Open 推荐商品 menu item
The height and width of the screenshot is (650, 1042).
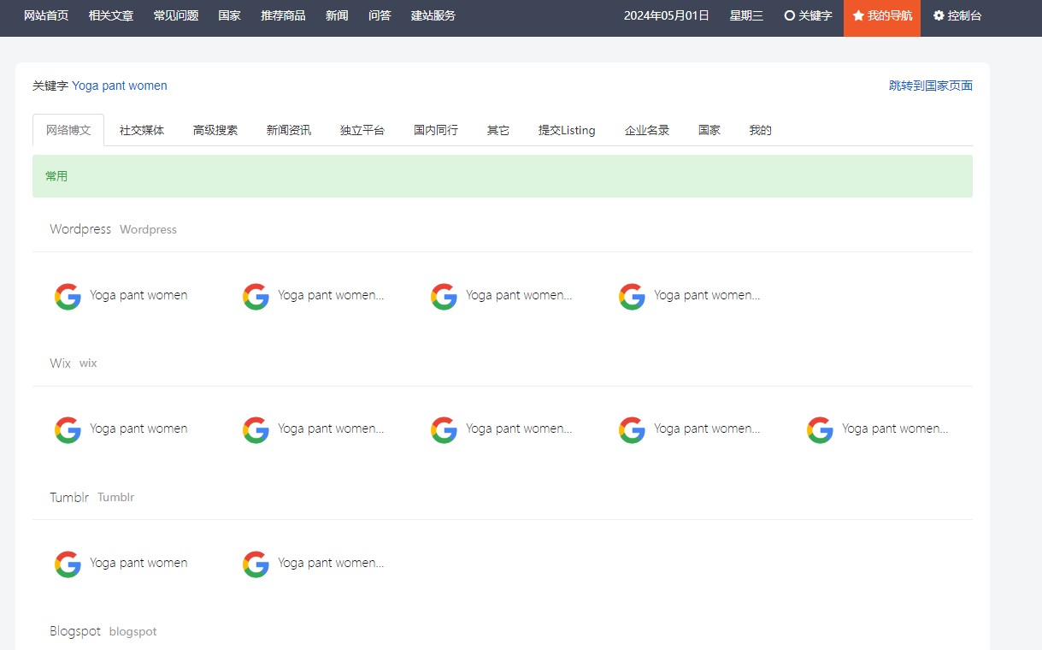283,15
